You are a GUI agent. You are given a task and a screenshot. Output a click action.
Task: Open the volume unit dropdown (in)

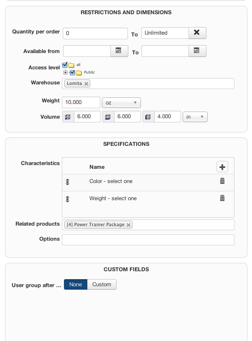click(x=195, y=117)
